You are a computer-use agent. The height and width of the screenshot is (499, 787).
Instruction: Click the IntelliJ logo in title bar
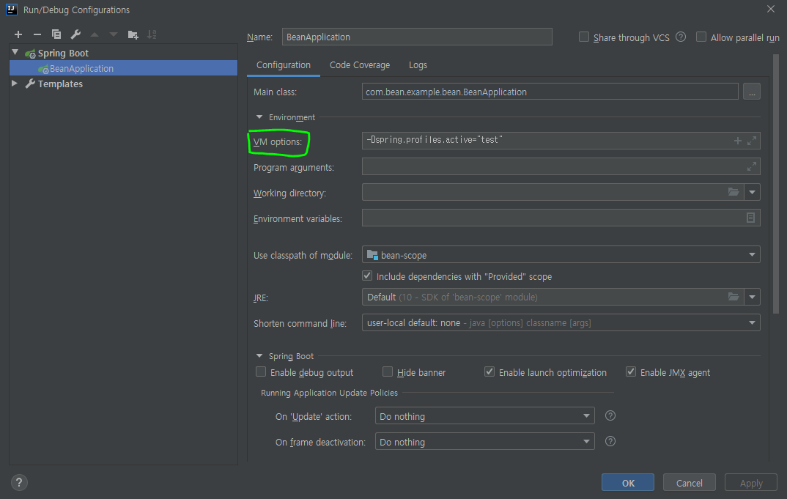pyautogui.click(x=12, y=10)
